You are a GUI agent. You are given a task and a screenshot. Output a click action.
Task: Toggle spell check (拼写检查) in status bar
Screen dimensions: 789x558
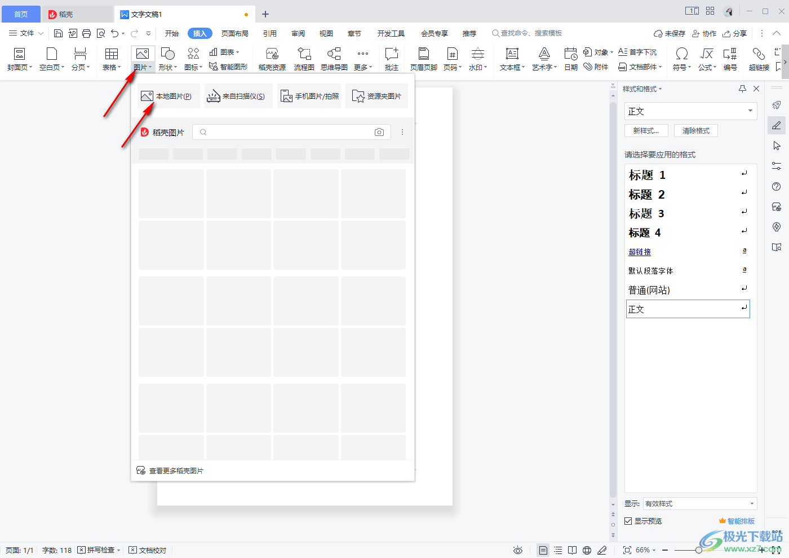tap(99, 550)
